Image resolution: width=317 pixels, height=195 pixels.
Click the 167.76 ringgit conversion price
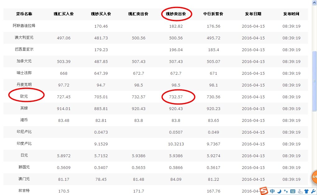[x=214, y=191]
